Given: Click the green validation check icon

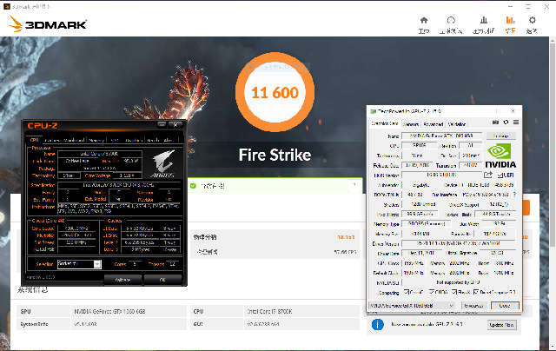Looking at the screenshot, I should click(x=193, y=186).
